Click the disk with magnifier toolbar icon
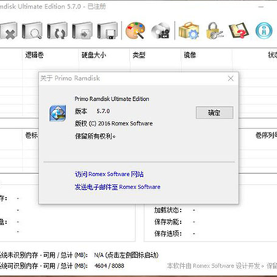The width and height of the screenshot is (277, 277). [x=32, y=31]
